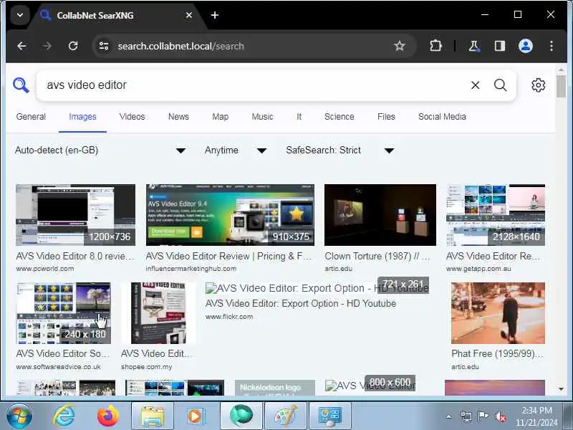Image resolution: width=573 pixels, height=430 pixels.
Task: Bookmark this page with the star
Action: 400,46
